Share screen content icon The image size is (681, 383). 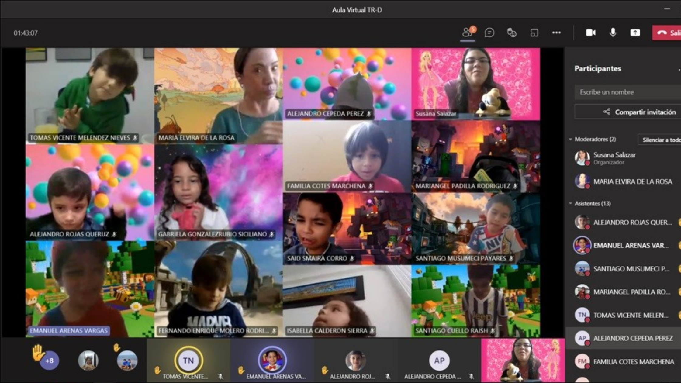click(x=635, y=33)
